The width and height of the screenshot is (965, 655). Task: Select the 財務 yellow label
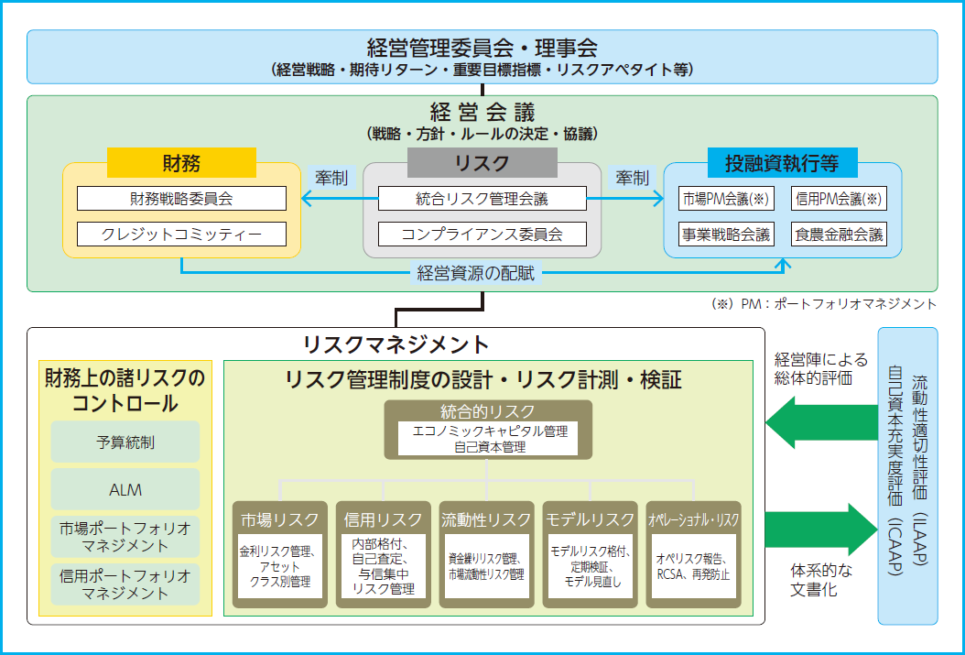point(181,162)
